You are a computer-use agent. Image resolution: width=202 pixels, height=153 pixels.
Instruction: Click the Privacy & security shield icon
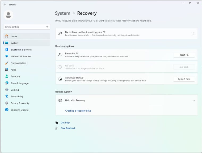[7, 103]
